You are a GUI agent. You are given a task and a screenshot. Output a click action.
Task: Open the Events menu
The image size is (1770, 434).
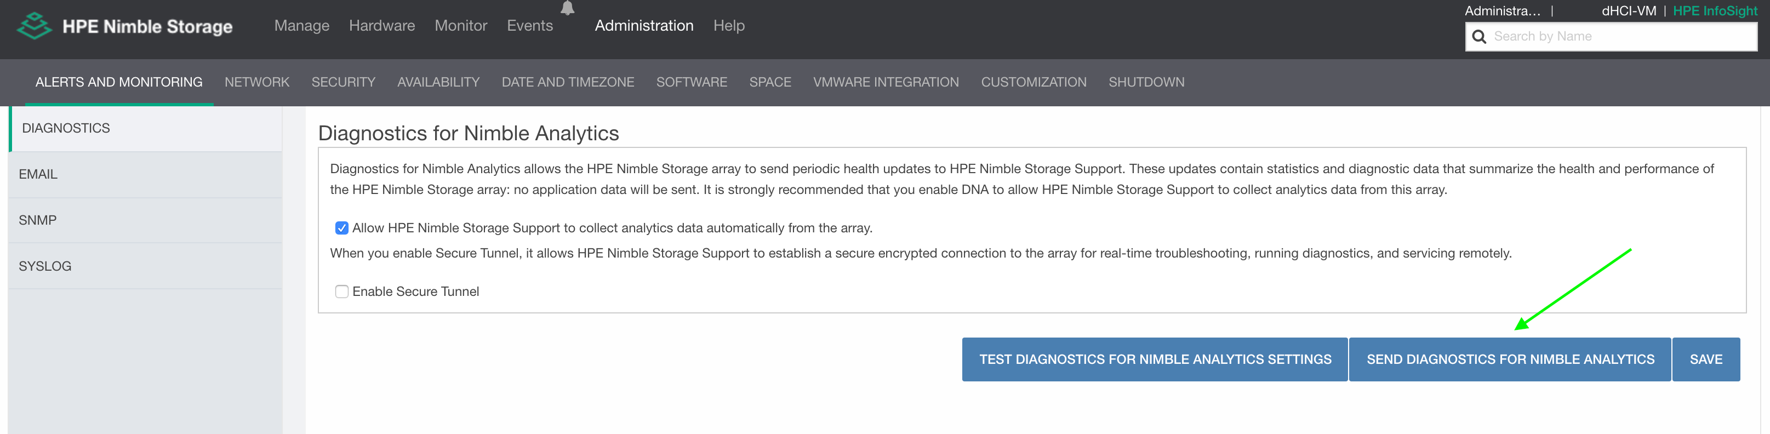click(530, 25)
